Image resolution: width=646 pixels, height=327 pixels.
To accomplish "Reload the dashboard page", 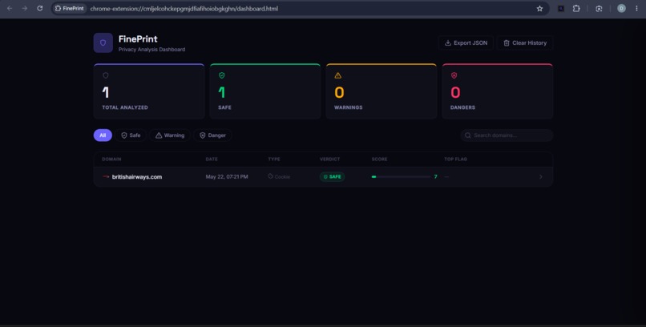I will tap(39, 8).
